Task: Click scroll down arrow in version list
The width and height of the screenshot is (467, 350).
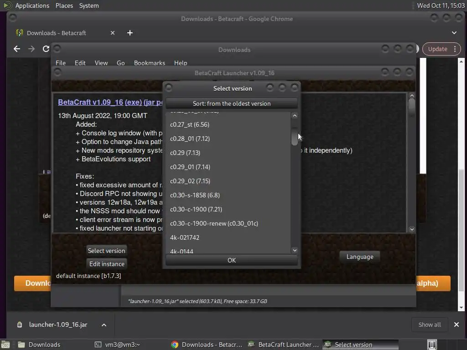Action: 295,250
